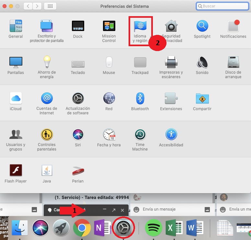Open OneNote from the Dock
This screenshot has width=251, height=240.
(x=102, y=228)
